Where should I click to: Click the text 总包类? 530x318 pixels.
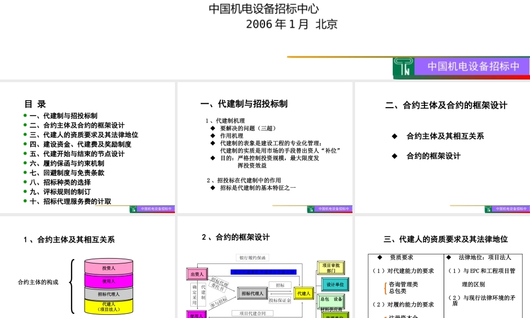(x=397, y=291)
